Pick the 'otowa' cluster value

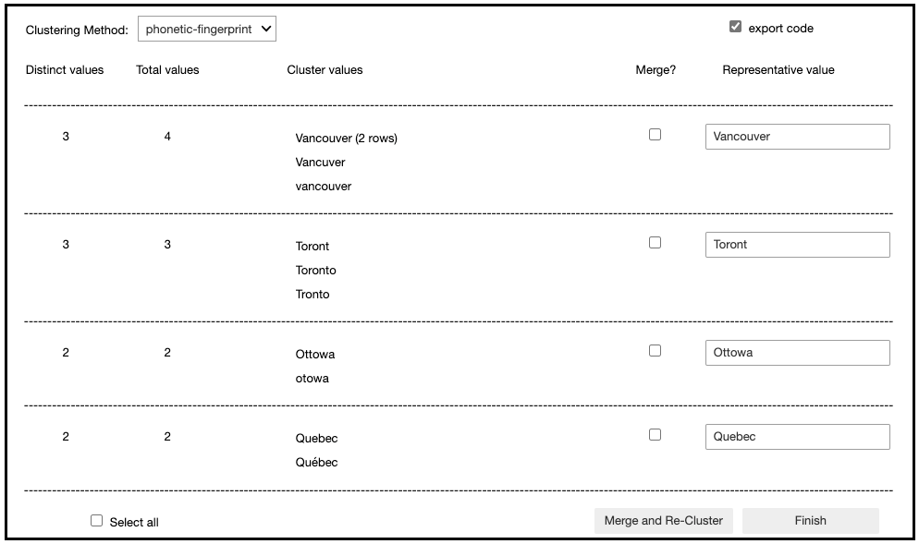312,379
